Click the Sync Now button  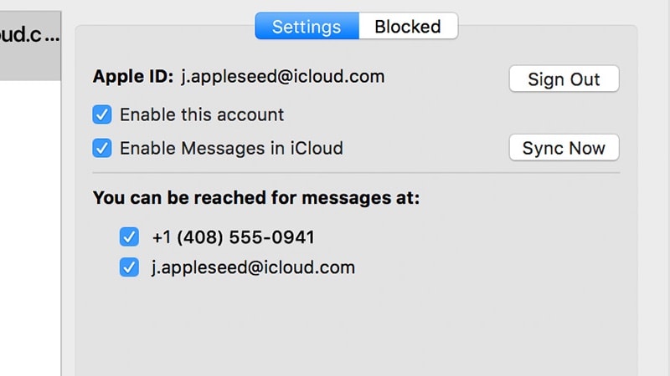(564, 148)
